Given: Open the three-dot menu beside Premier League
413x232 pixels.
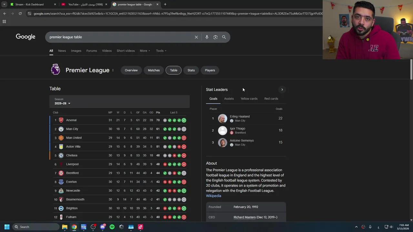Looking at the screenshot, I should (x=113, y=70).
